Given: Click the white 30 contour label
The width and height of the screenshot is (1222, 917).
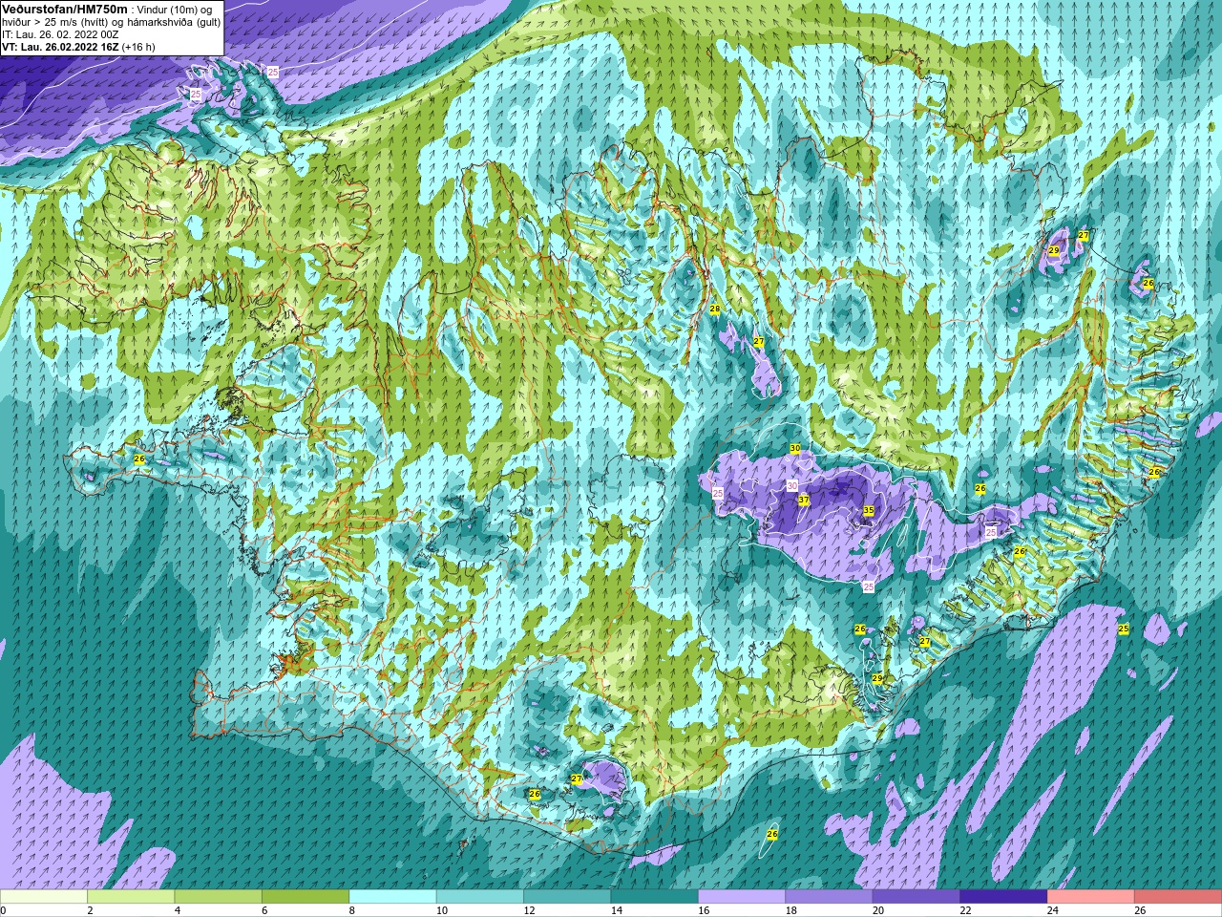Looking at the screenshot, I should pos(792,485).
